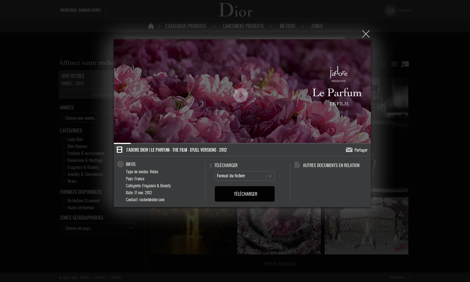Switch to list view using the list icon
Image resolution: width=470 pixels, height=282 pixels.
(x=394, y=64)
